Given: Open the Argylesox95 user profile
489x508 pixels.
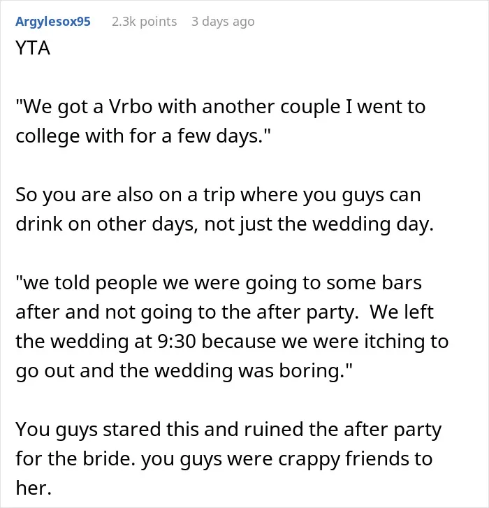Looking at the screenshot, I should coord(53,22).
